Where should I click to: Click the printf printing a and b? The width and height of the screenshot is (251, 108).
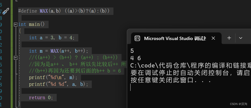click(x=58, y=84)
